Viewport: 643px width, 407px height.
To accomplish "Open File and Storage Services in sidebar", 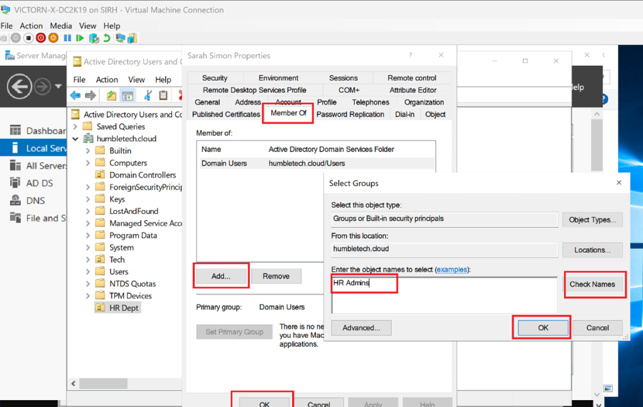I will click(x=38, y=218).
